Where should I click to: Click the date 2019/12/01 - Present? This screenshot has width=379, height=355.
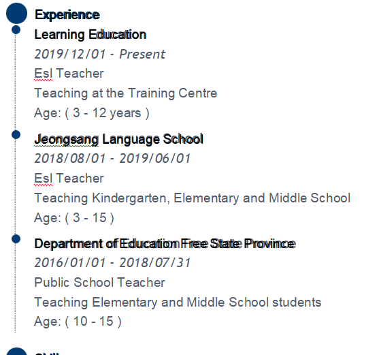click(100, 54)
